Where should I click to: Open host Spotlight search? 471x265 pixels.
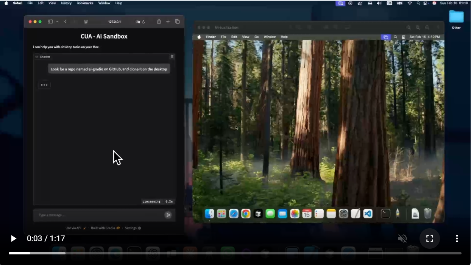418,3
